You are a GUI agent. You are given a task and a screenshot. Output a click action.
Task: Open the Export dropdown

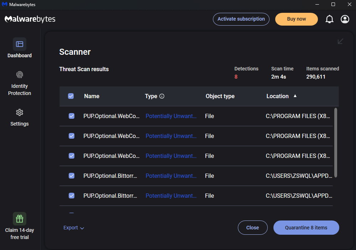[74, 228]
